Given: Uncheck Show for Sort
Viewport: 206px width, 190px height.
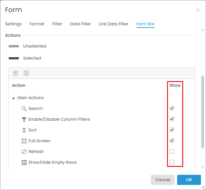Looking at the screenshot, I should click(x=172, y=130).
